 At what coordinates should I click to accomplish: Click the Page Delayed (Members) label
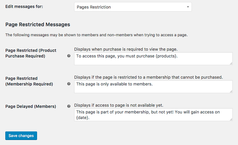point(31,106)
